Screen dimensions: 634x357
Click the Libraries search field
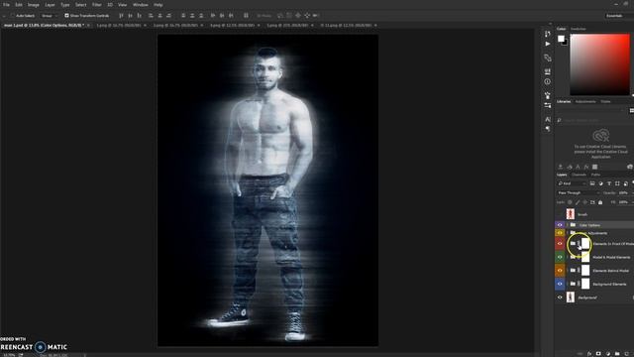[595, 120]
